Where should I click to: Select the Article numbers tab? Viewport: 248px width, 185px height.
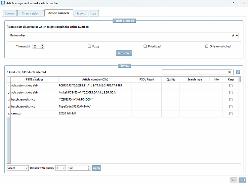pos(59,13)
